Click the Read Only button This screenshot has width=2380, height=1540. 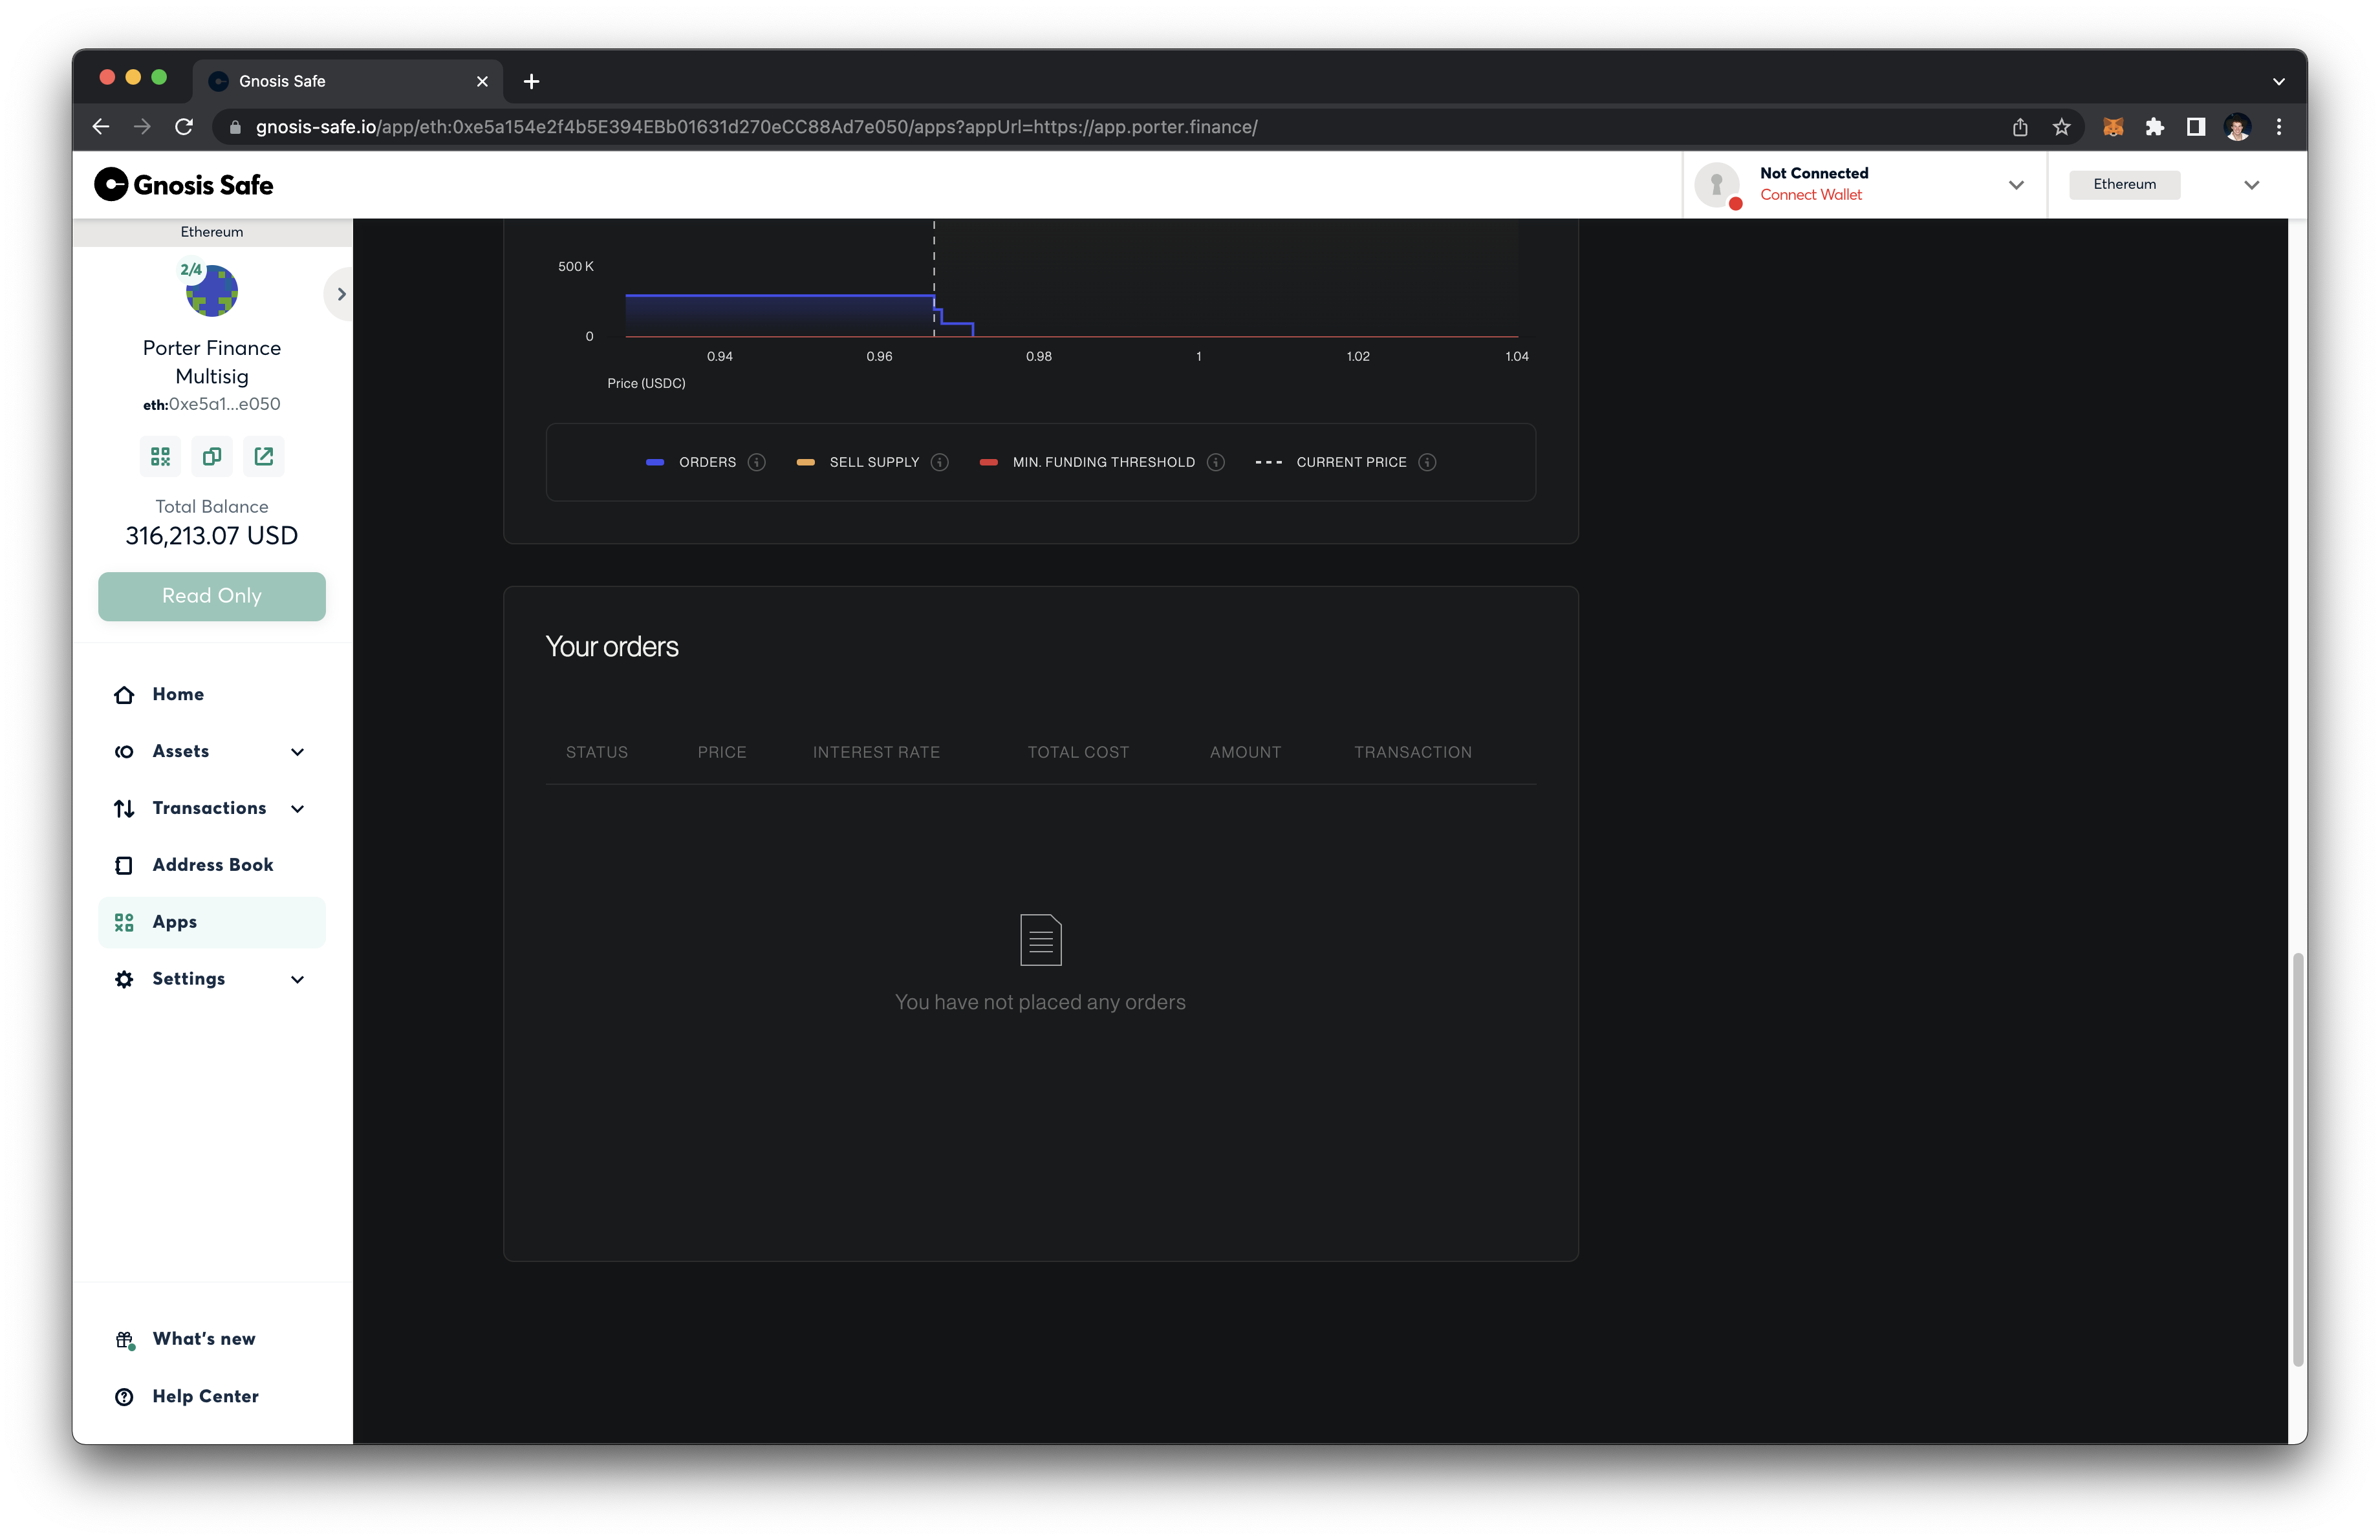[x=211, y=595]
